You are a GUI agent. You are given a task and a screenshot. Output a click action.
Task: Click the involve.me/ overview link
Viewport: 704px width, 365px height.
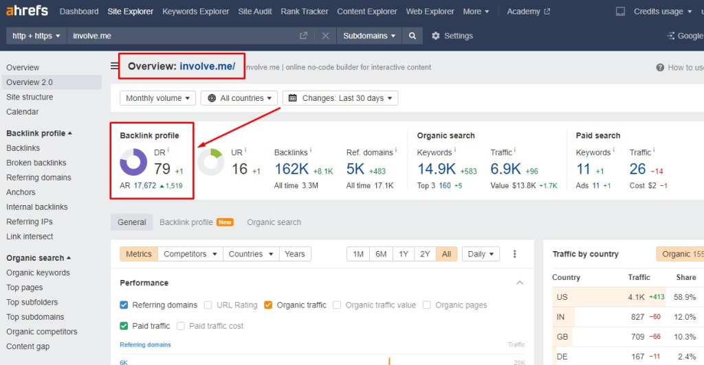coord(208,67)
